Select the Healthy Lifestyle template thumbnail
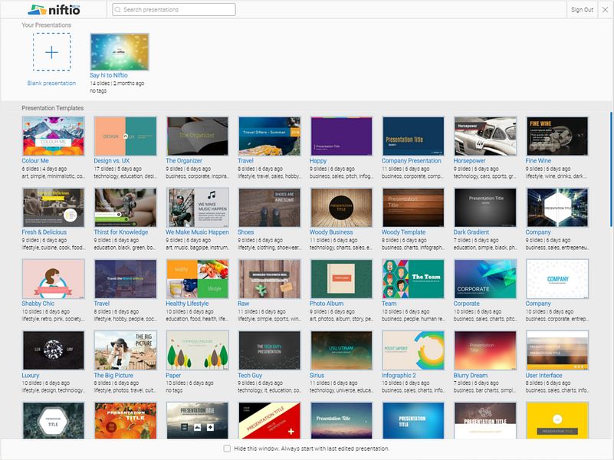The image size is (614, 460). (197, 279)
